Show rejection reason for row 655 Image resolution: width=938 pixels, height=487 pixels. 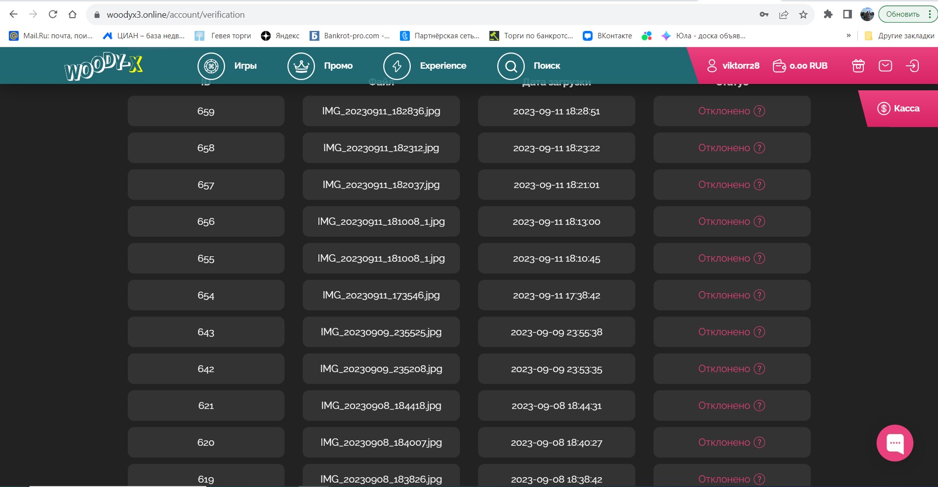[759, 258]
